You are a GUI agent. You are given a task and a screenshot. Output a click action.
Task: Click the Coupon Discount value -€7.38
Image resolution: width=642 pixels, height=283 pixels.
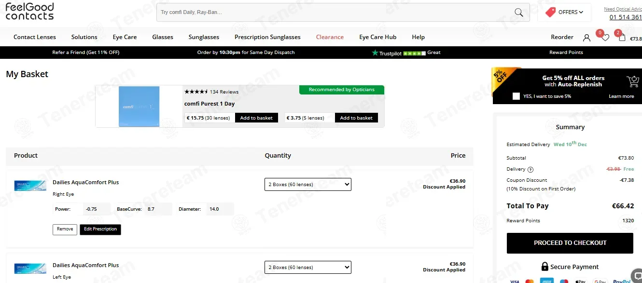627,180
